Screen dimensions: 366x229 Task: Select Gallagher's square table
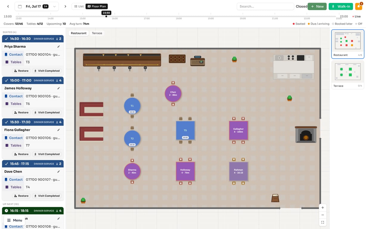pyautogui.click(x=238, y=130)
